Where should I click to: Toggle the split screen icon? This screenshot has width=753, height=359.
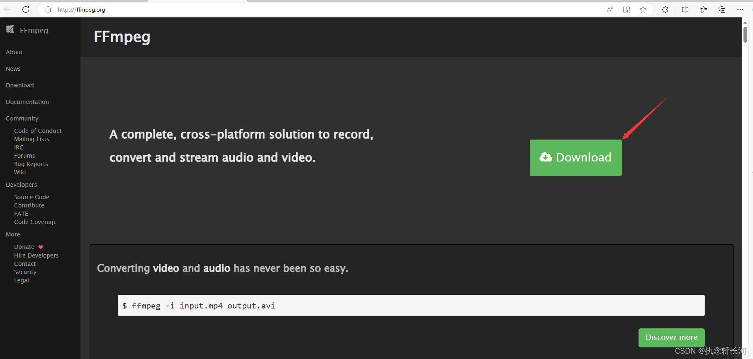(x=685, y=10)
